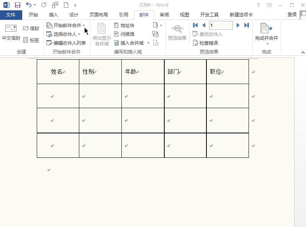The height and width of the screenshot is (227, 306).
Task: Click the 性别 header cell
Action: coord(100,71)
